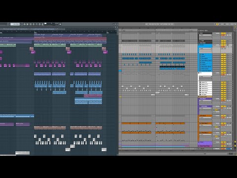Open automation device chooser on Drums group
This screenshot has width=237, height=178.
pos(205,48)
